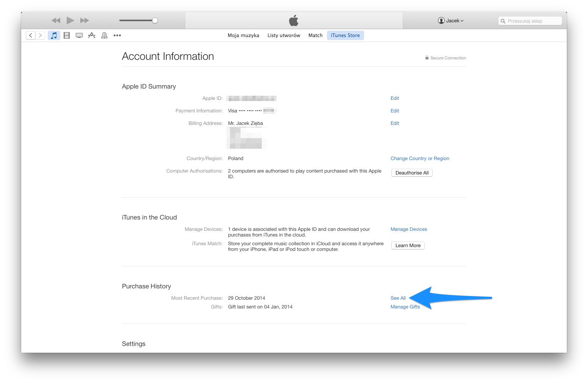588x383 pixels.
Task: Select the iTunes Store tab
Action: tap(345, 35)
